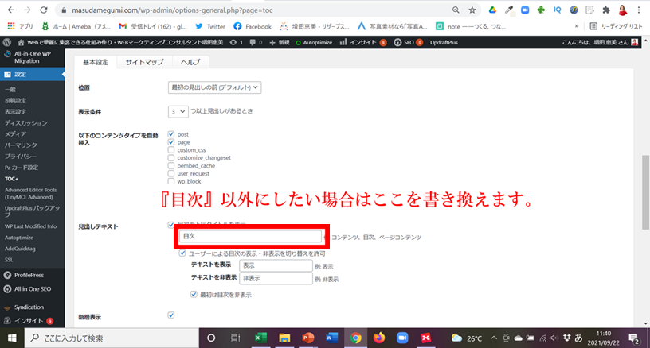Toggle the page content type checkbox
Viewport: 650px width, 348px height.
click(x=170, y=141)
